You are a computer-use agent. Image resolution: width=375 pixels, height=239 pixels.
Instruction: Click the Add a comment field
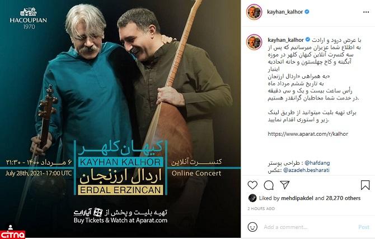coord(308,227)
